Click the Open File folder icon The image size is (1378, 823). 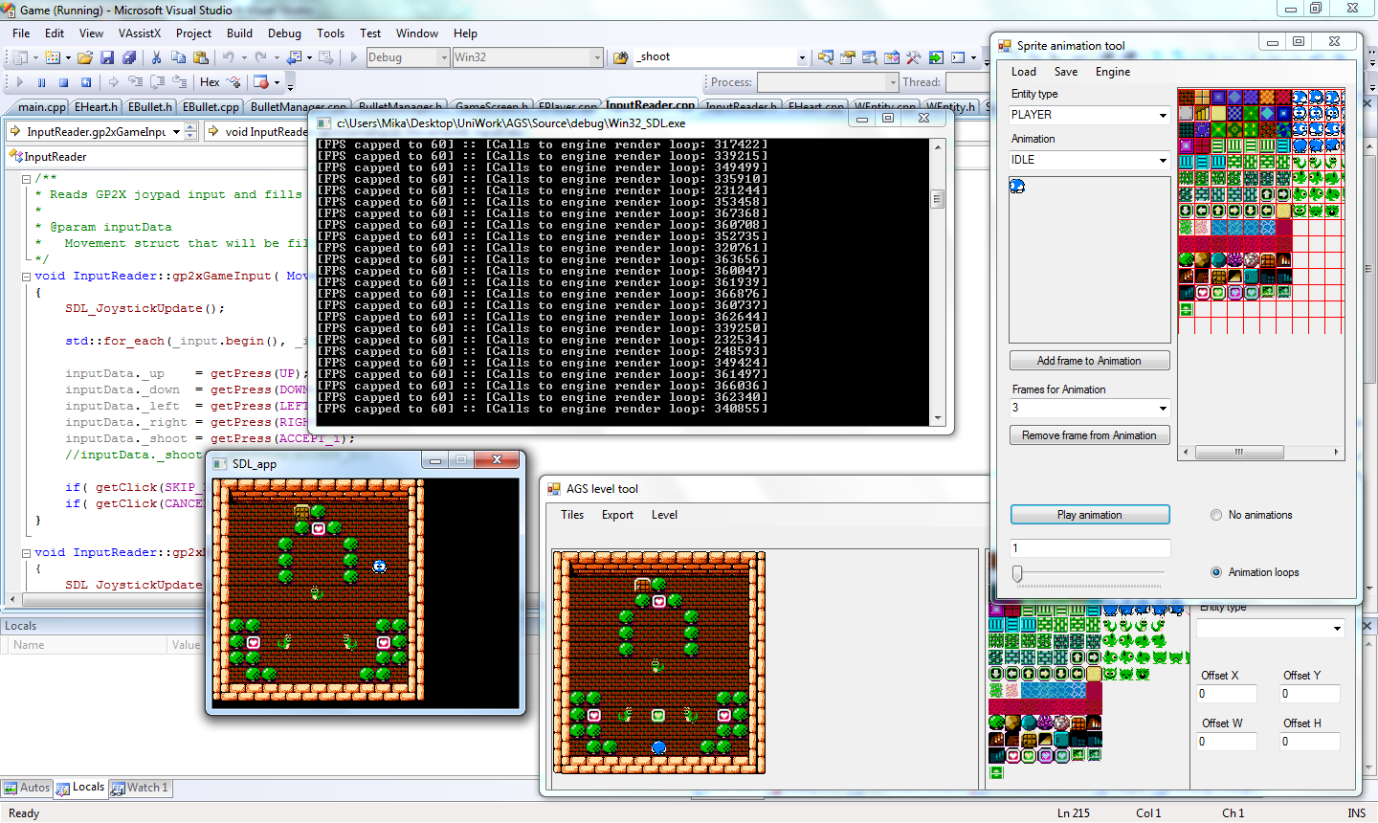coord(85,57)
